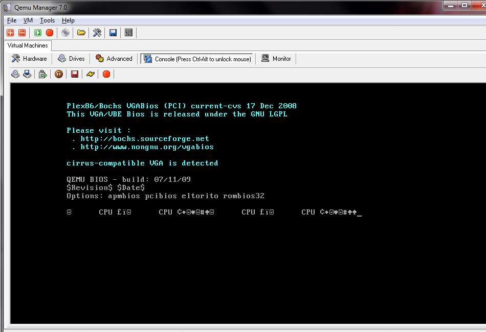Switch to the Drives tab
Viewport: 486px width, 332px height.
71,58
